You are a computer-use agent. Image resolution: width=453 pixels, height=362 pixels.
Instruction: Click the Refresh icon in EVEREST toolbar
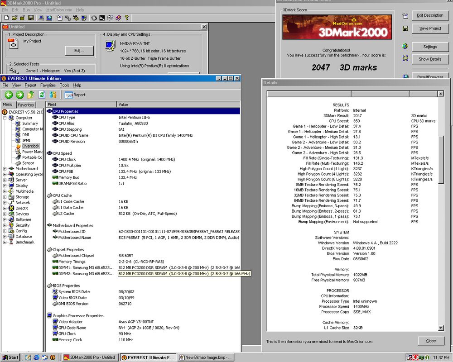coord(42,95)
